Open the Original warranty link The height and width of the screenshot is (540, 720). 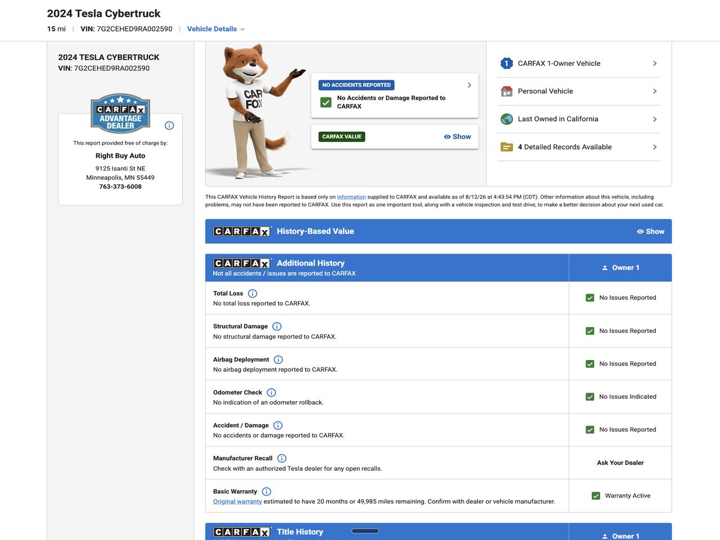pos(237,501)
